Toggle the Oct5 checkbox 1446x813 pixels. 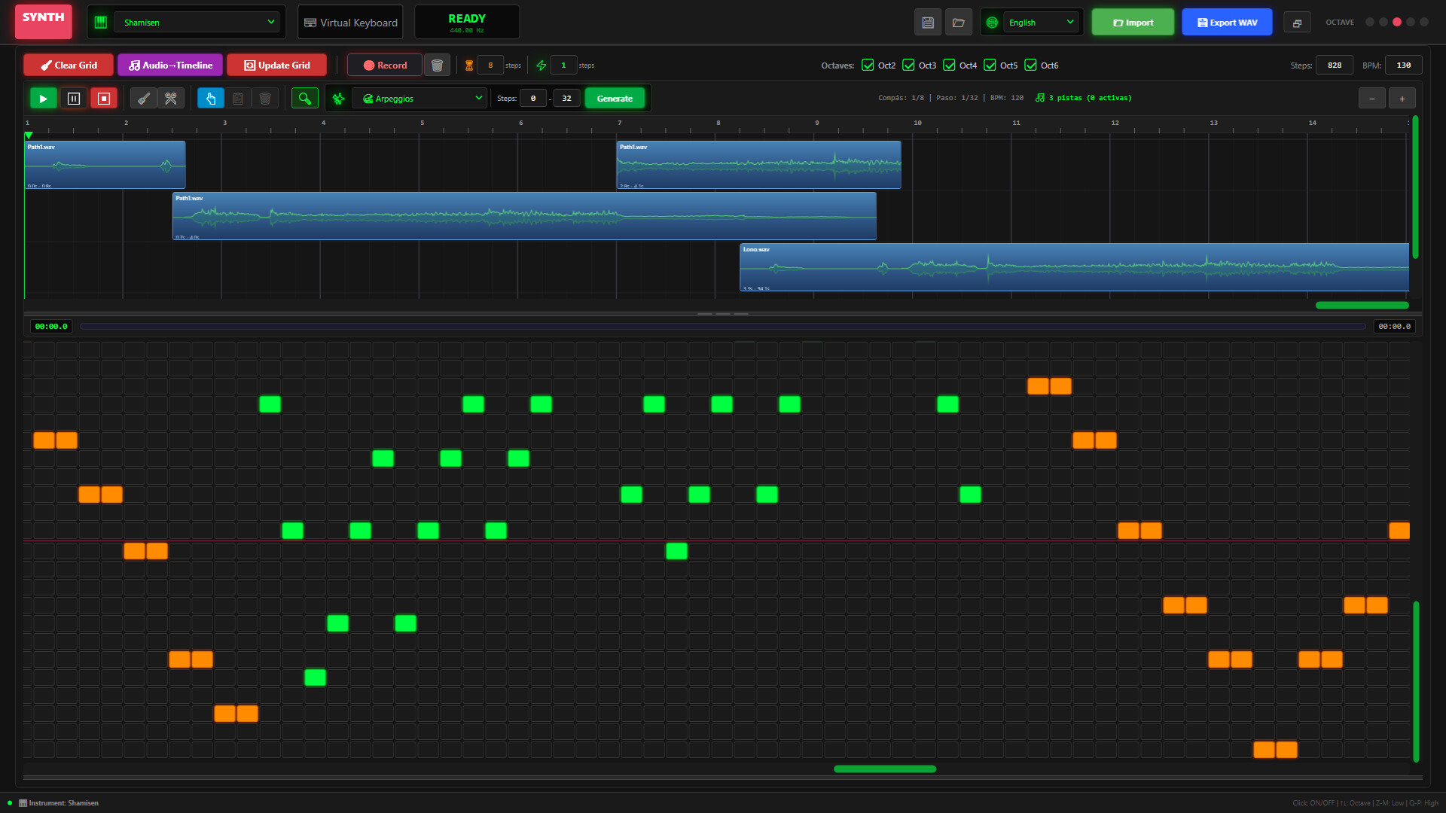coord(990,65)
